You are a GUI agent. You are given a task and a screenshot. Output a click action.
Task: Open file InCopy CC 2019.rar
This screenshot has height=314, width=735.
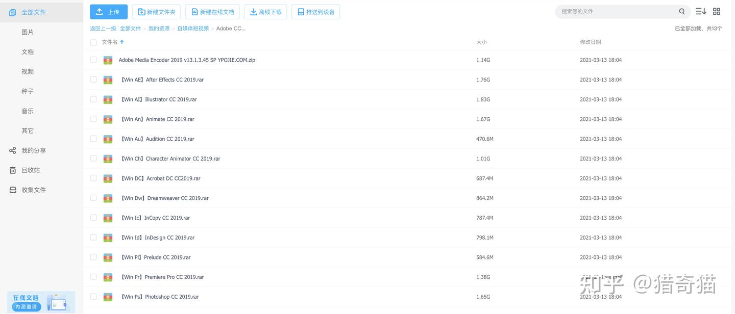coord(155,218)
